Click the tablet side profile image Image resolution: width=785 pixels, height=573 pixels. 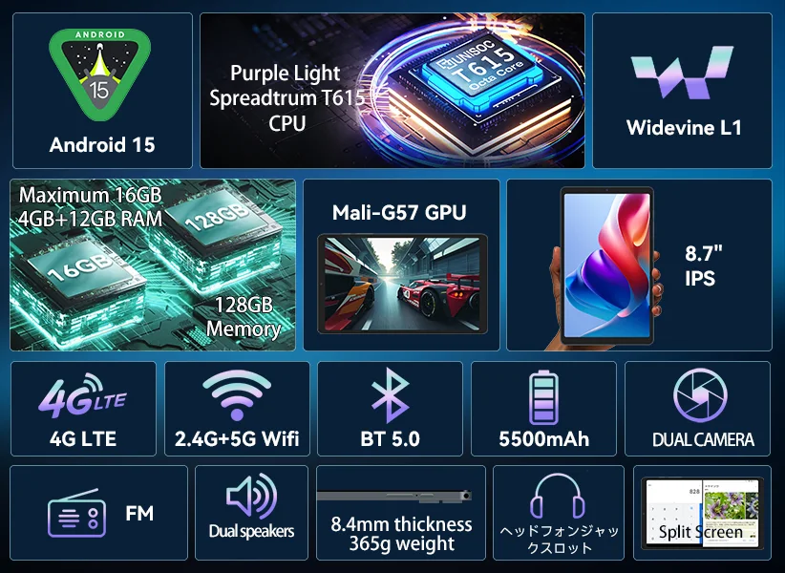[394, 496]
